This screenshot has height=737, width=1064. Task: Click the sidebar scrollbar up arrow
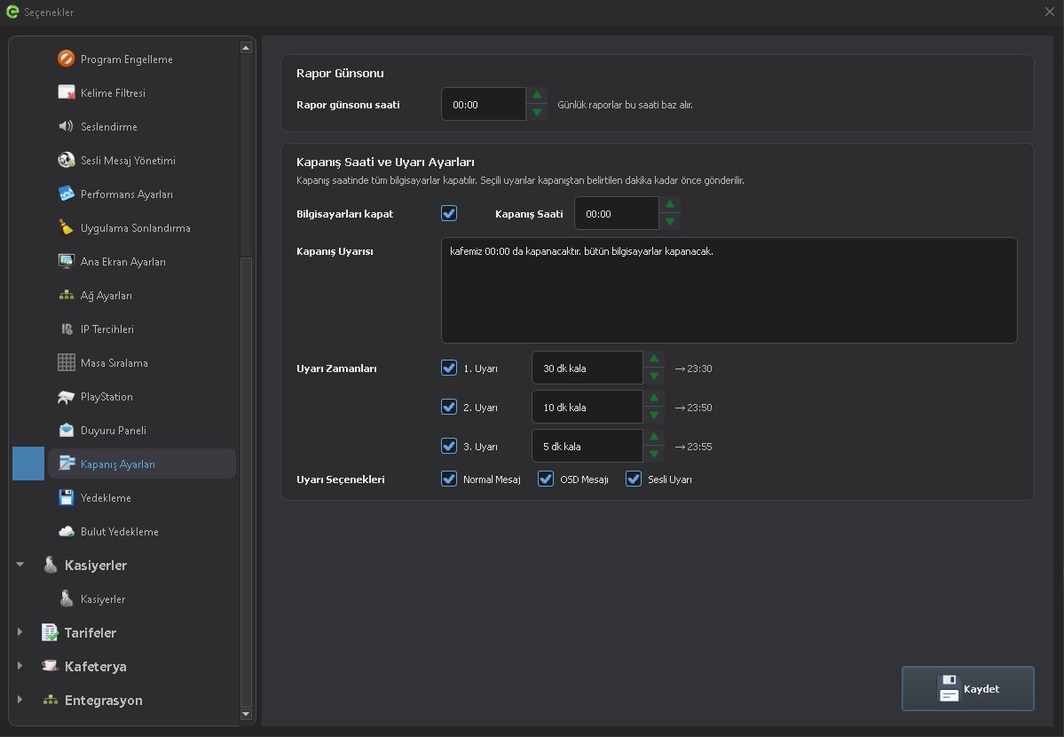[x=247, y=48]
